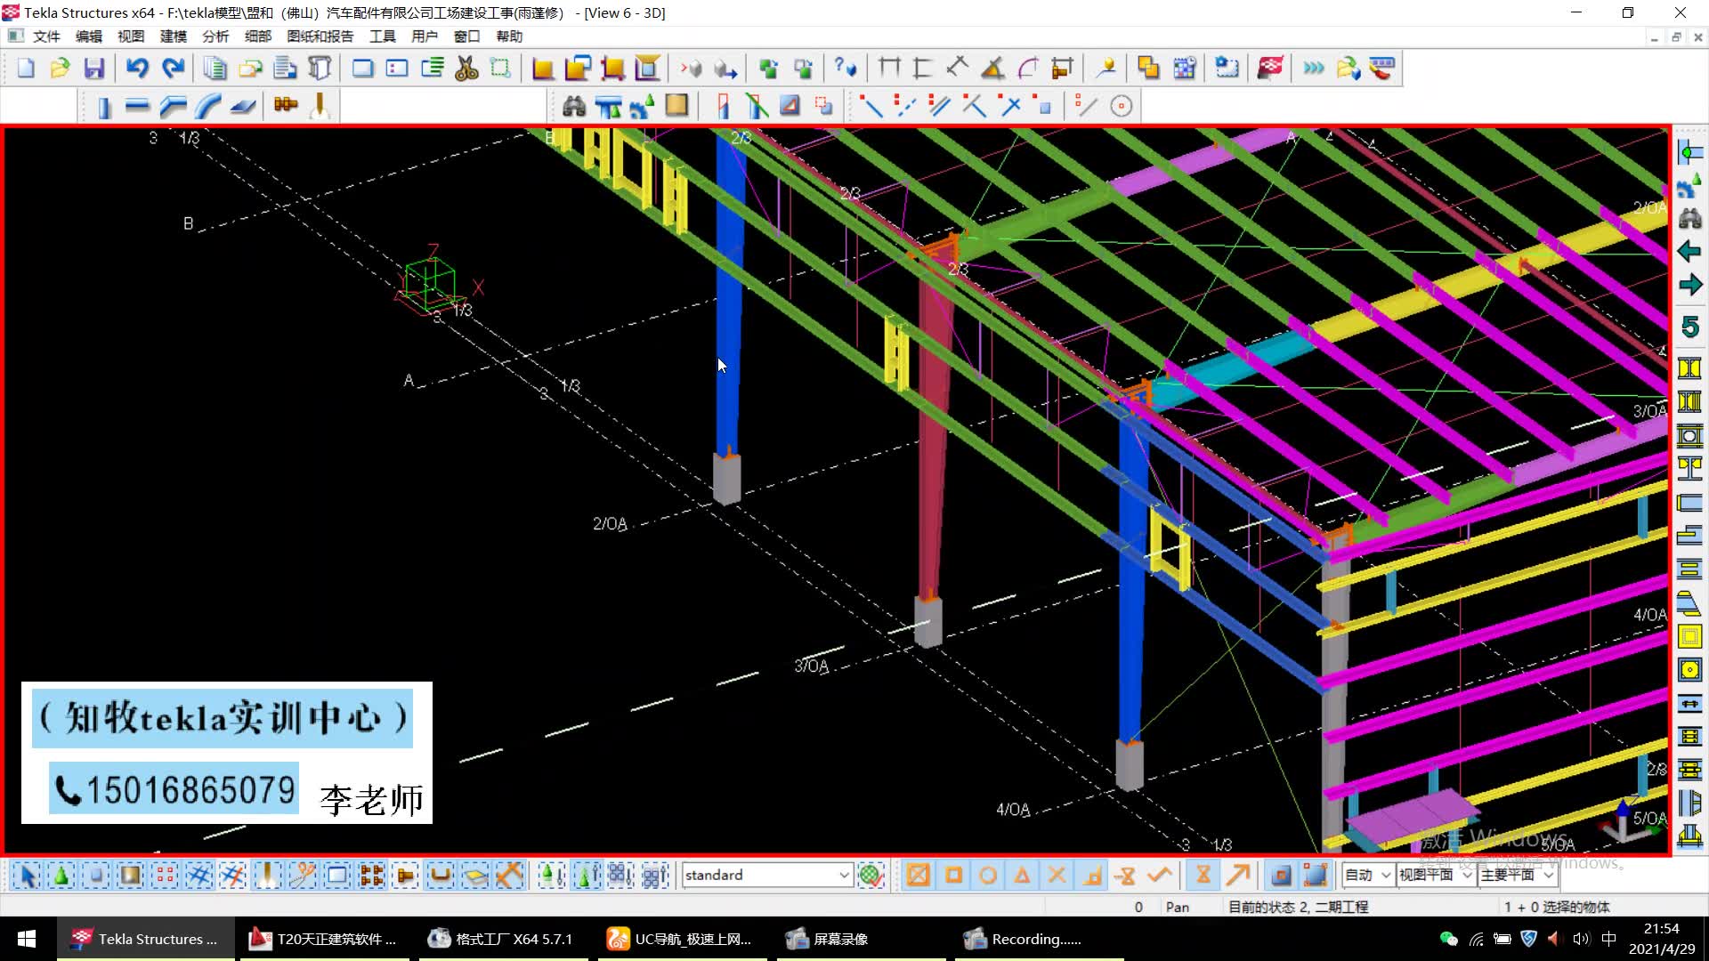Select the Create beam tool
This screenshot has width=1709, height=961.
(x=137, y=107)
